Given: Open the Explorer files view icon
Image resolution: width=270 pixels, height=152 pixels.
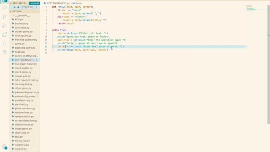Looking at the screenshot, I should point(5,1).
